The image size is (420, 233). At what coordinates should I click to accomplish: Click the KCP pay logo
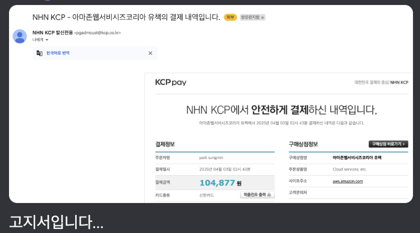tap(170, 82)
